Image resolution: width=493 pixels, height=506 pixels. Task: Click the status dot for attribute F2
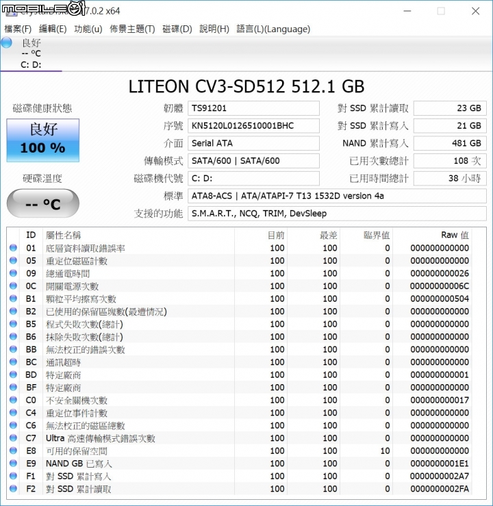13,489
